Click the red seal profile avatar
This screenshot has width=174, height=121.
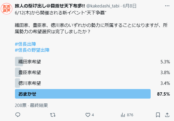click(7, 9)
